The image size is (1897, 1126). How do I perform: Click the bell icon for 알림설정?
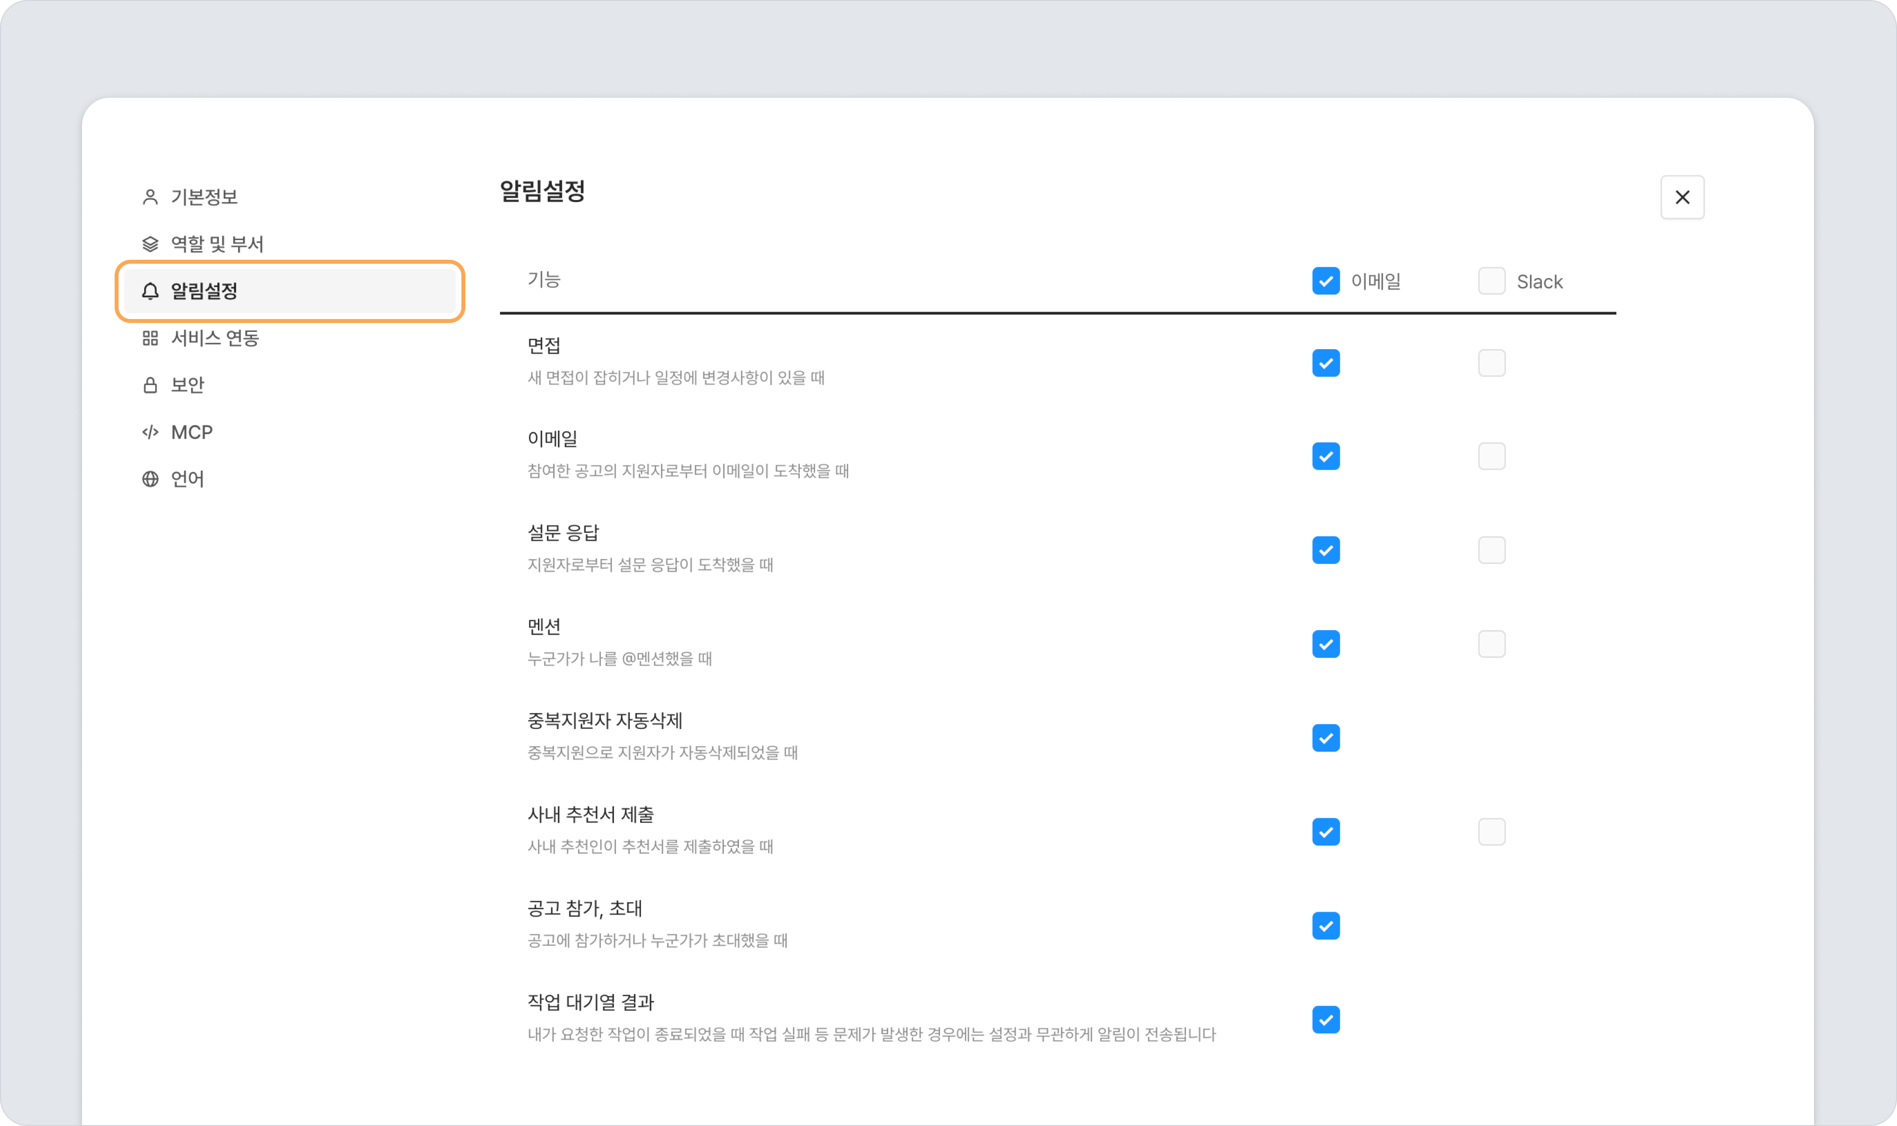pos(150,291)
